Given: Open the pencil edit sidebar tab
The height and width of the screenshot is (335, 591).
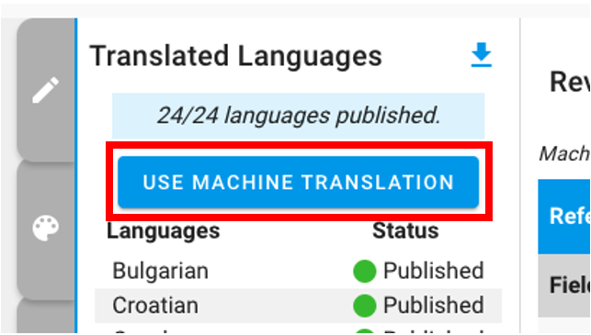Looking at the screenshot, I should pos(46,90).
